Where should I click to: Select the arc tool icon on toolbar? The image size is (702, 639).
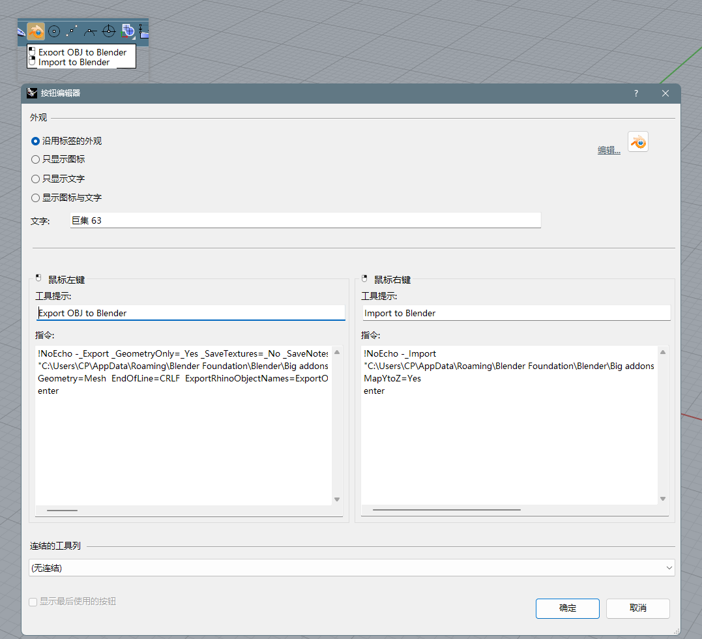click(90, 31)
